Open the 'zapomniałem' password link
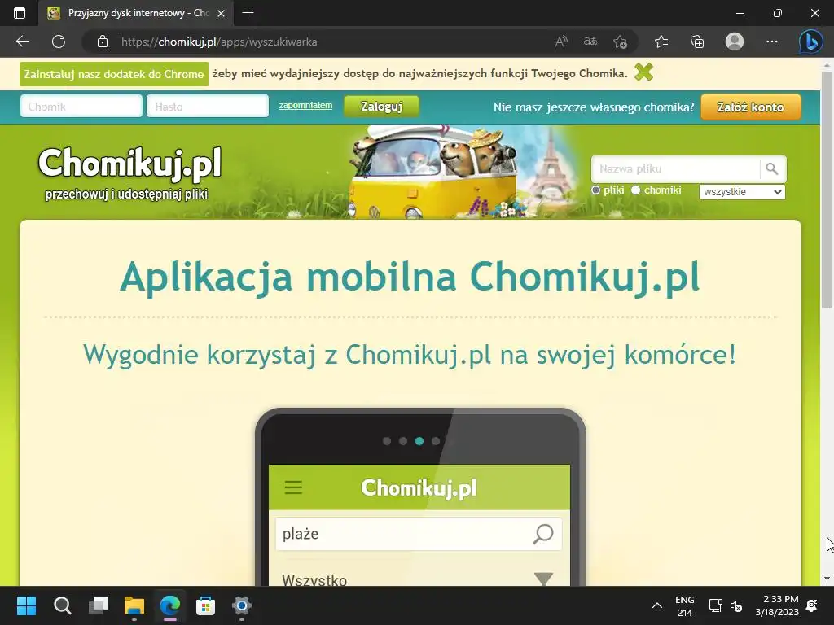834x625 pixels. click(x=305, y=105)
